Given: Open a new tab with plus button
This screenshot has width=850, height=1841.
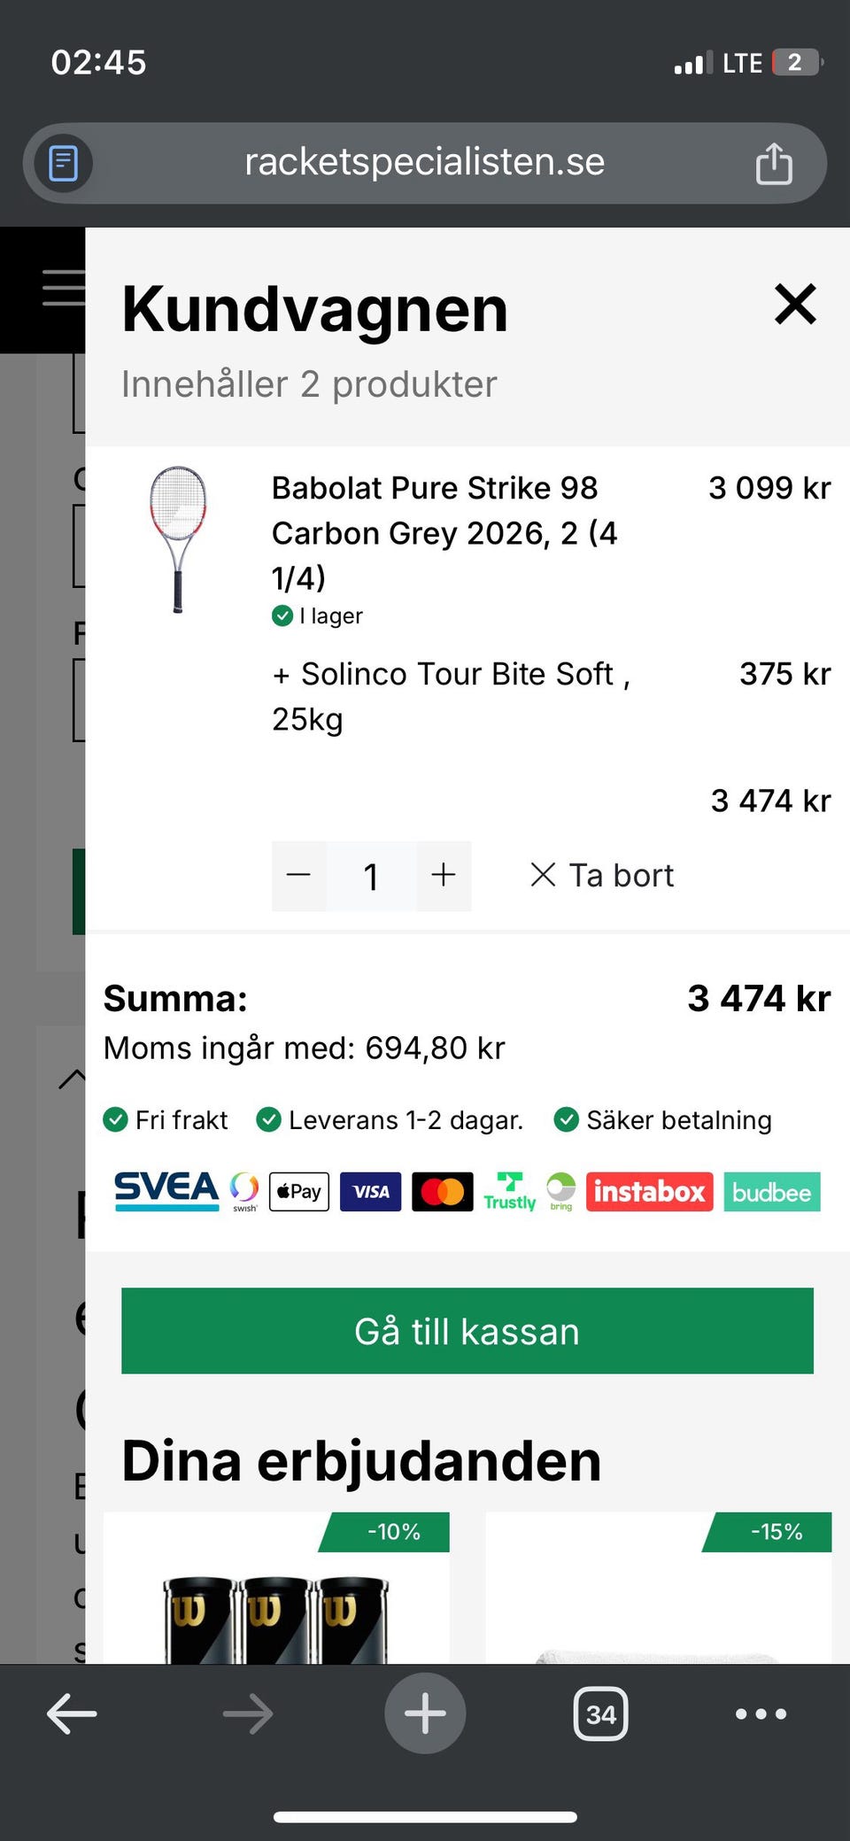Looking at the screenshot, I should tap(425, 1713).
